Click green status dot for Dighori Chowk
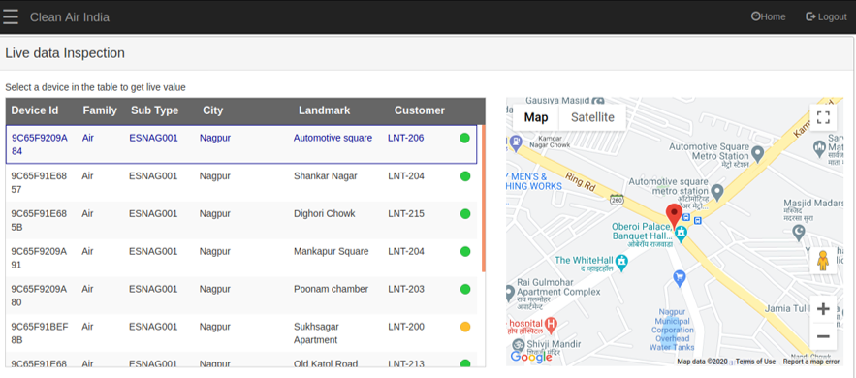 click(465, 214)
